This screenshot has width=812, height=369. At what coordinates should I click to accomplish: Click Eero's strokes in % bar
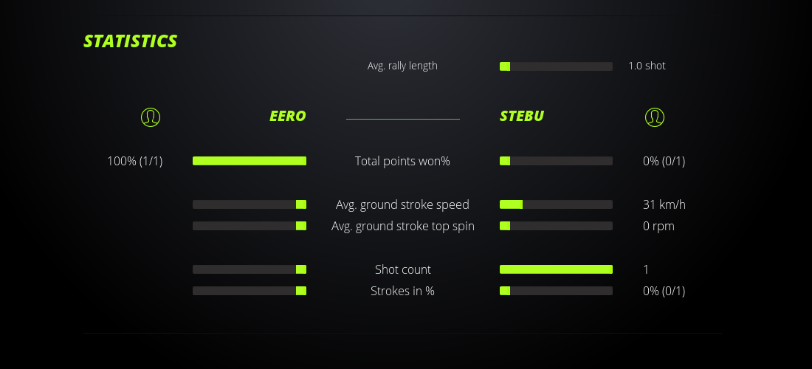pos(250,291)
